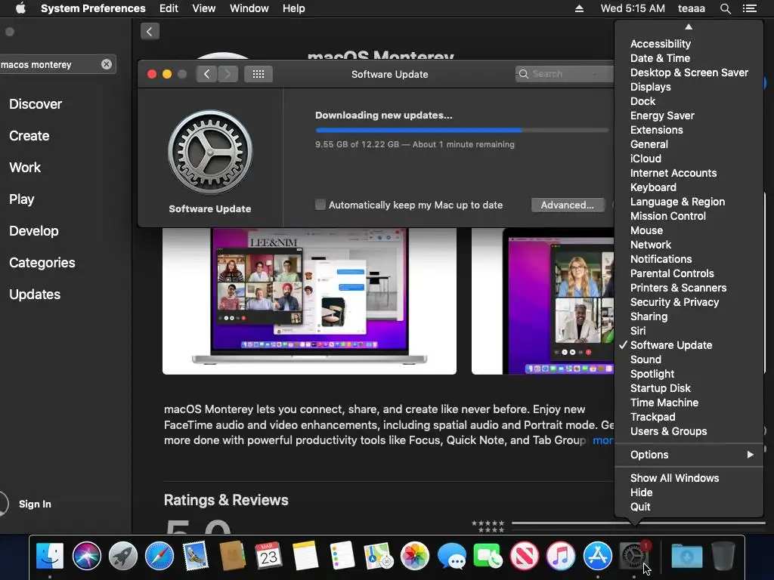Open Updates in App Store sidebar
Screen dimensions: 774x580
click(35, 295)
